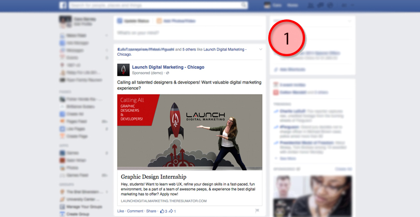Open the post options chevron
Image resolution: width=420 pixels, height=217 pixels.
pyautogui.click(x=260, y=49)
